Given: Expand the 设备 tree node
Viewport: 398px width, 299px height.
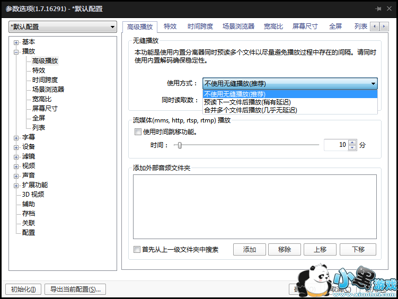Looking at the screenshot, I should coord(16,147).
